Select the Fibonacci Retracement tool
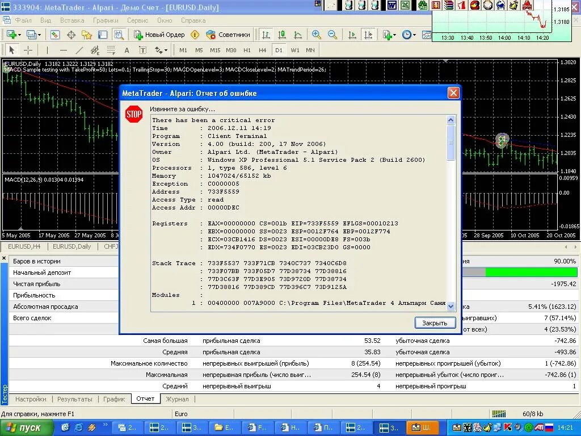Image resolution: width=581 pixels, height=436 pixels. 111,50
